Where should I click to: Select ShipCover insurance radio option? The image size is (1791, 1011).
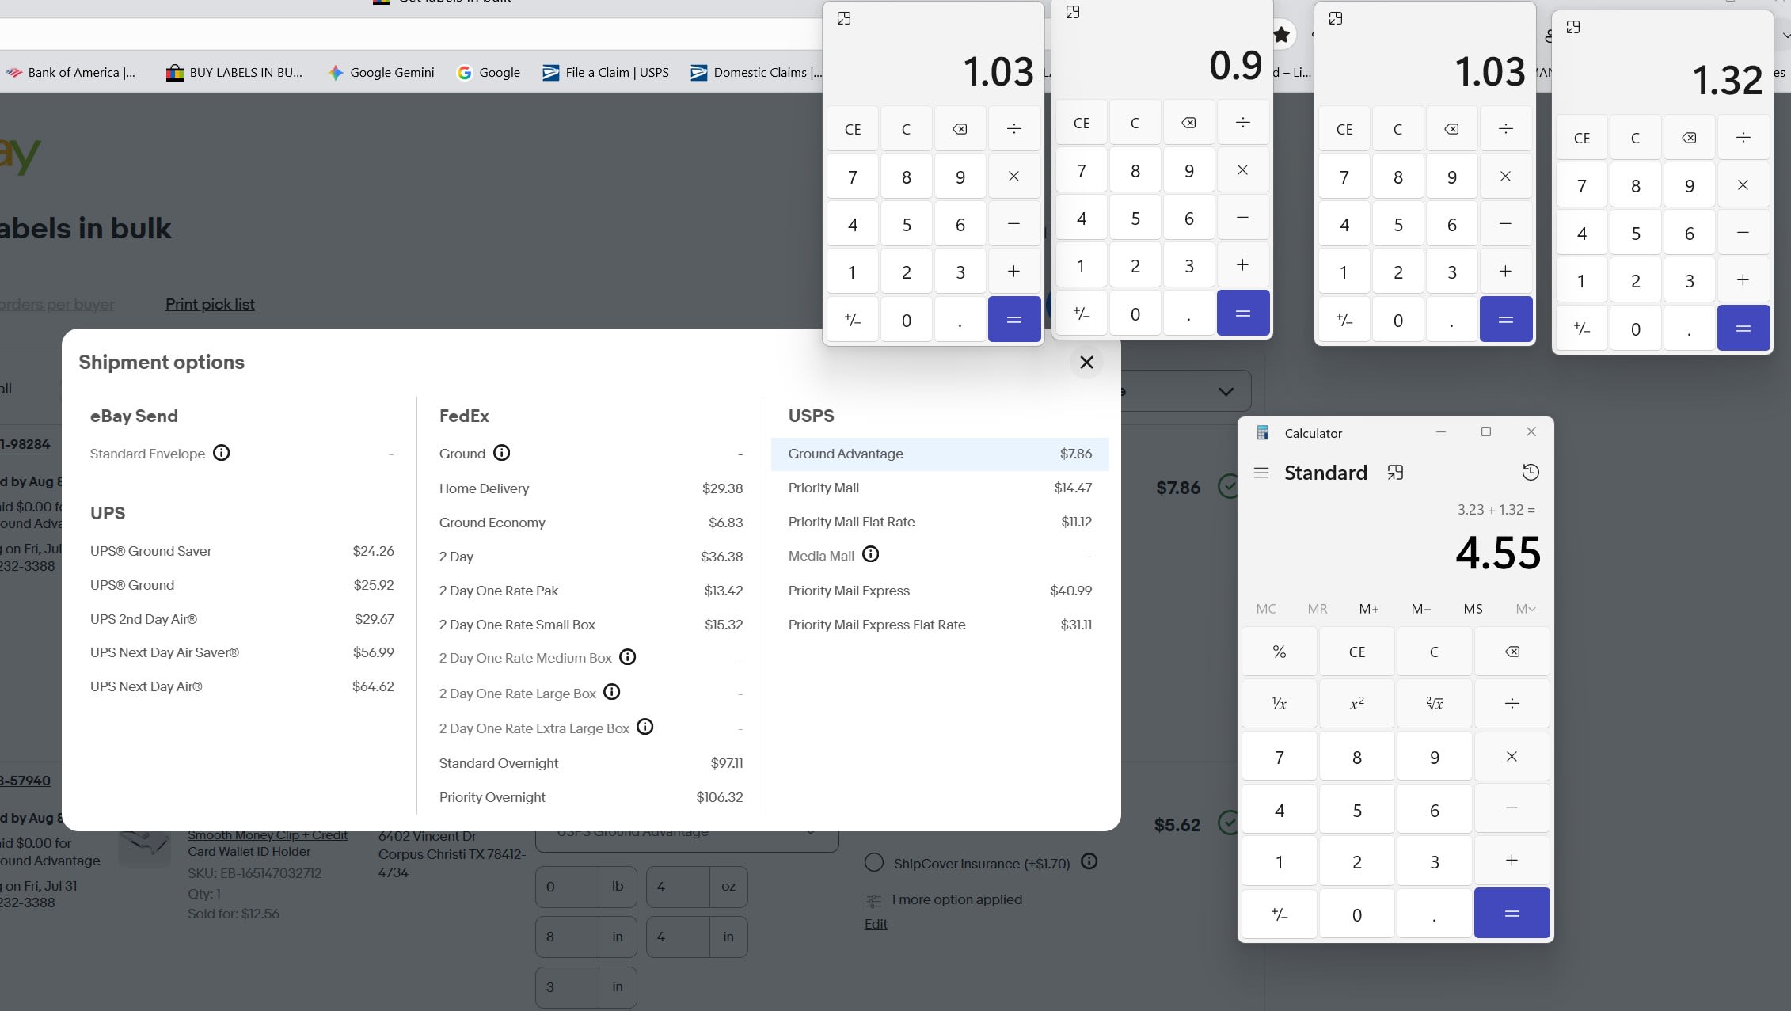[x=874, y=863]
